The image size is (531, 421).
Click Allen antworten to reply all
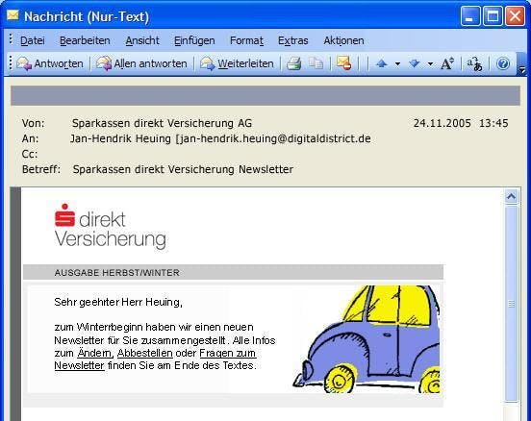coord(142,63)
